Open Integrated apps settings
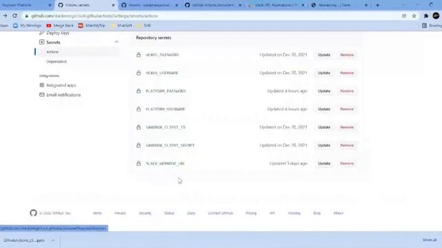Image resolution: width=442 pixels, height=248 pixels. pyautogui.click(x=61, y=85)
